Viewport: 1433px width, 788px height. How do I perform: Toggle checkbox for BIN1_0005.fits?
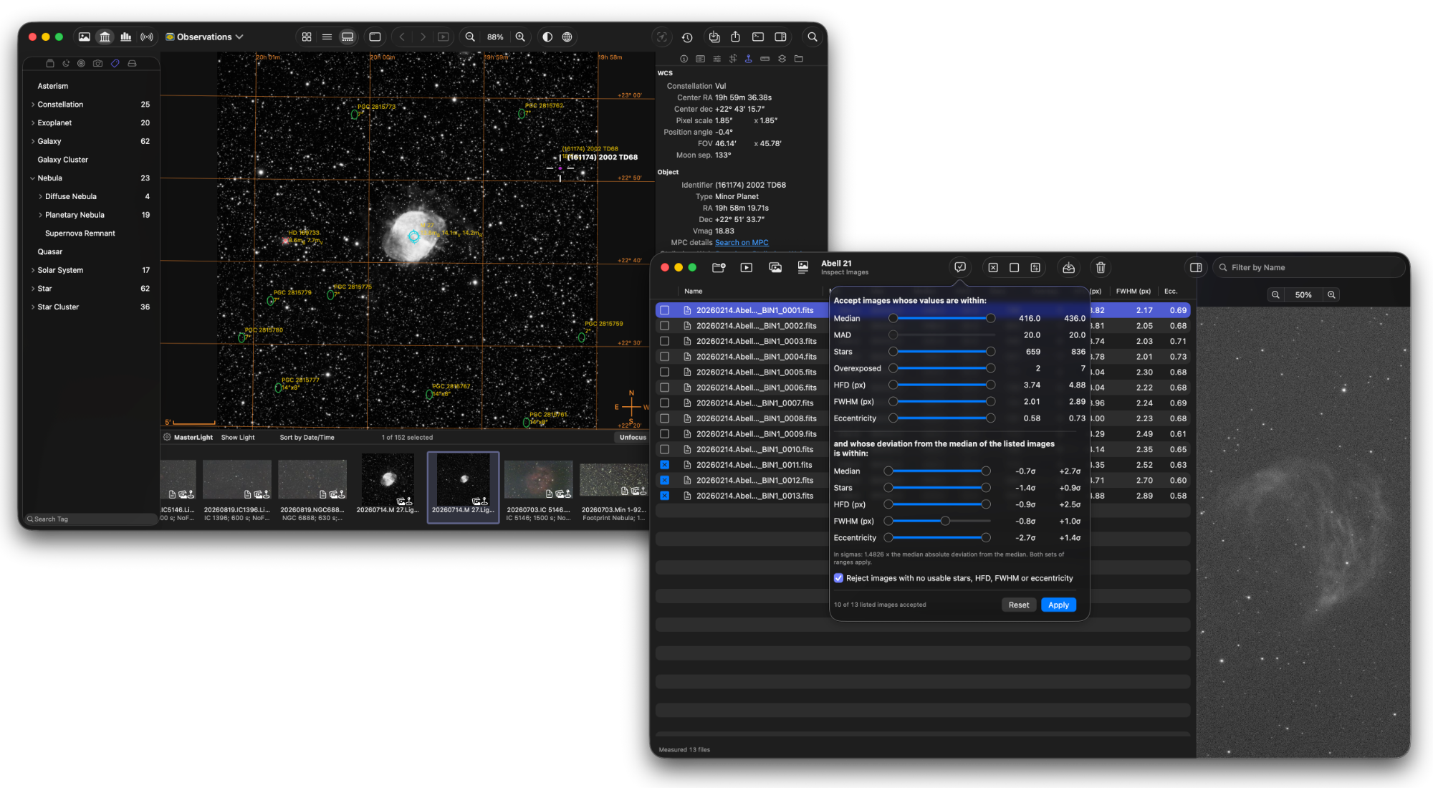tap(665, 373)
